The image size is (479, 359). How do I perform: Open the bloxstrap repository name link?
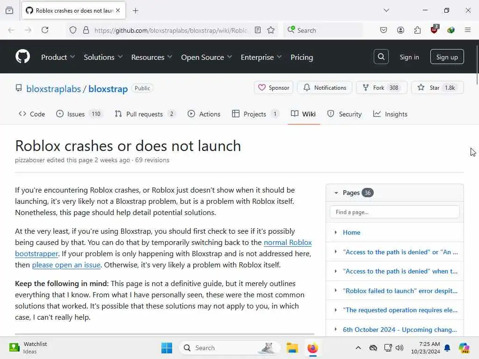(108, 88)
